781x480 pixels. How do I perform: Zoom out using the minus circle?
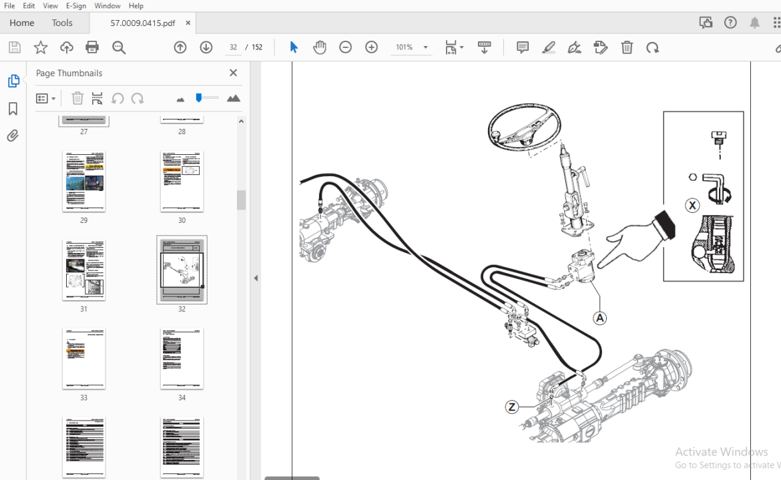[x=345, y=47]
